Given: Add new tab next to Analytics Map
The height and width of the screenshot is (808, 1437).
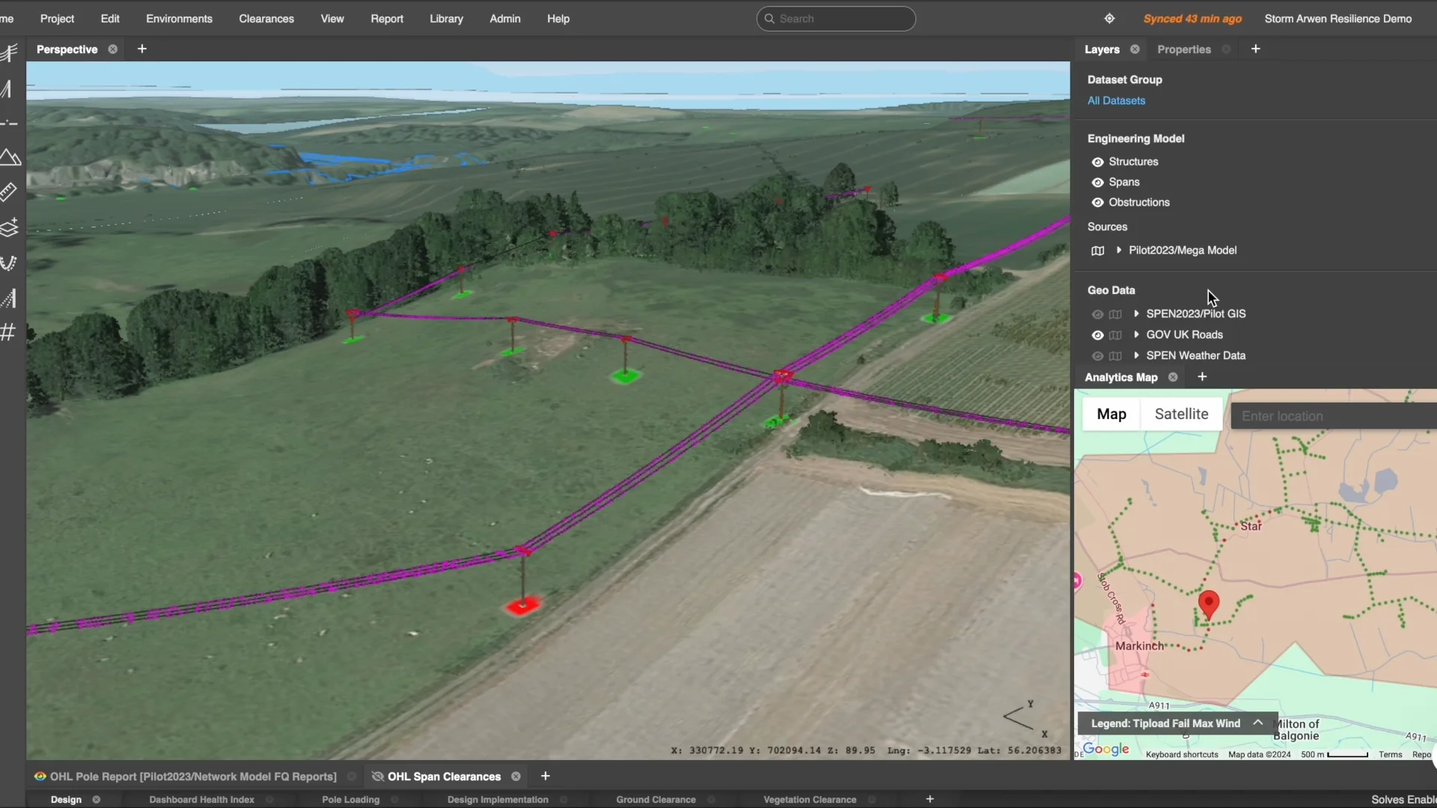Looking at the screenshot, I should tap(1202, 377).
